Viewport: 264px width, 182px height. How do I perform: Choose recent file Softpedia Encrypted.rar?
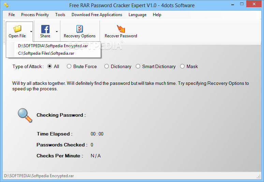tap(53, 46)
